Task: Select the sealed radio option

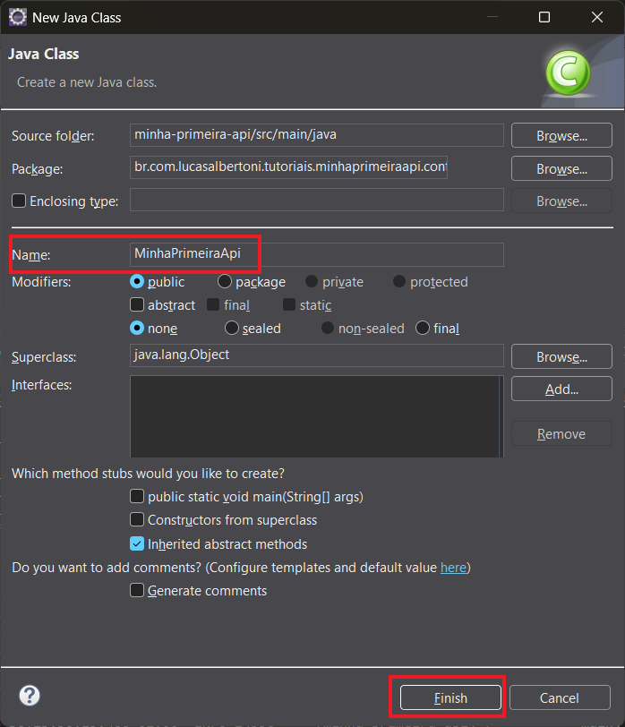Action: tap(232, 329)
